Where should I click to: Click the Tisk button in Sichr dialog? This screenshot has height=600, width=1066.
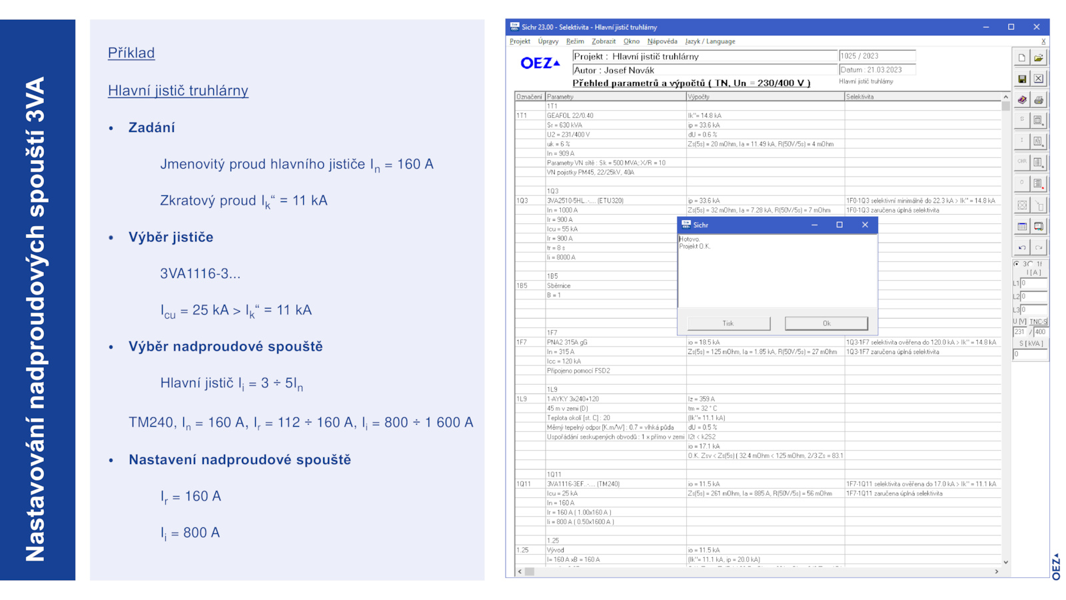tap(728, 323)
